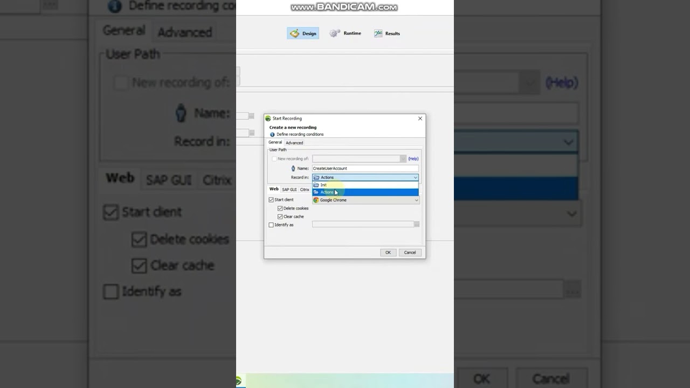Open the Runtime section
690x388 pixels.
pos(345,33)
